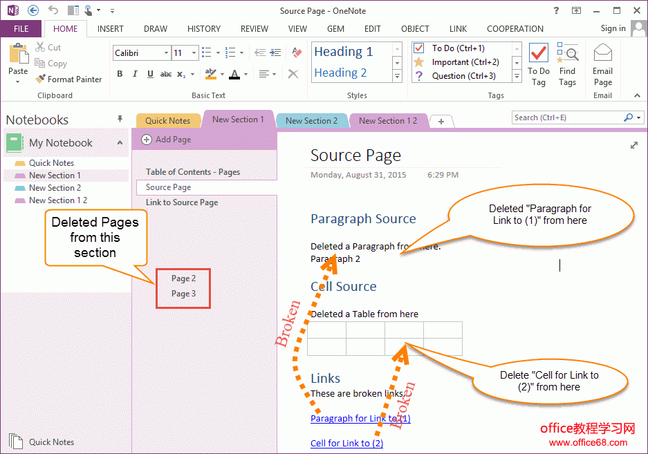The height and width of the screenshot is (454, 648).
Task: Click the Back navigation arrow
Action: point(33,10)
